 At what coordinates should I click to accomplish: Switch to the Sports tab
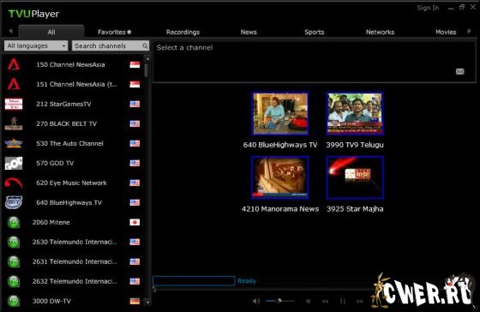pos(314,32)
